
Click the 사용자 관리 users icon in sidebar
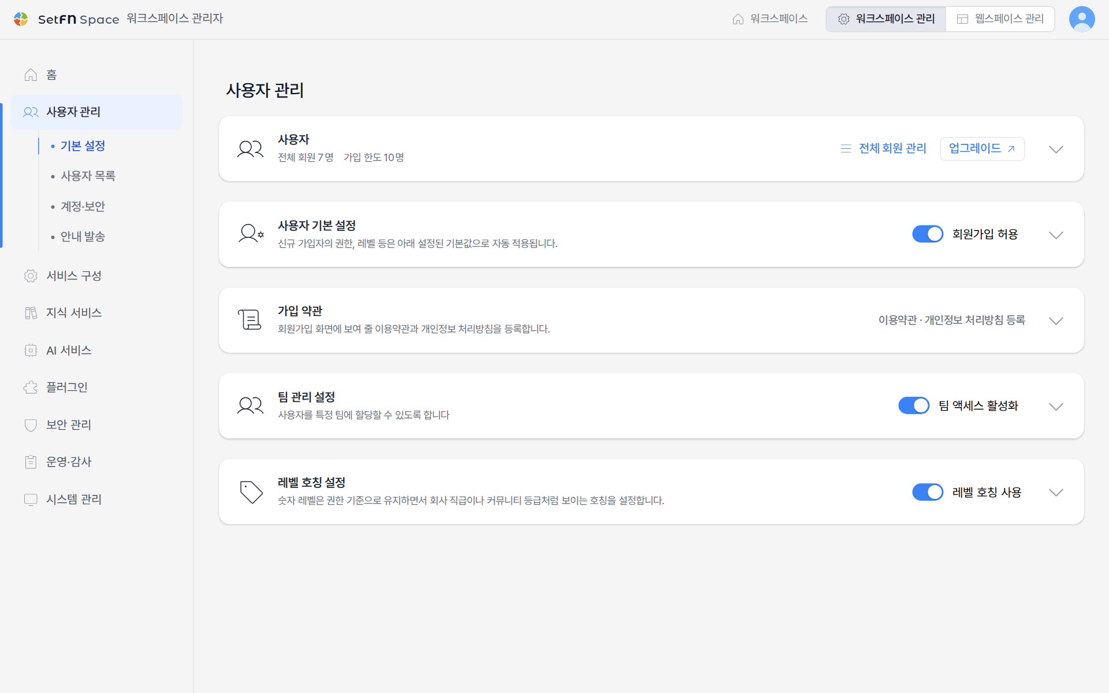click(x=31, y=112)
